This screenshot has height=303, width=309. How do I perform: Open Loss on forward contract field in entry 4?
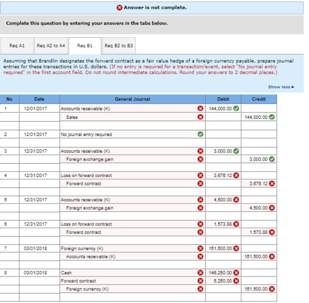[132, 175]
